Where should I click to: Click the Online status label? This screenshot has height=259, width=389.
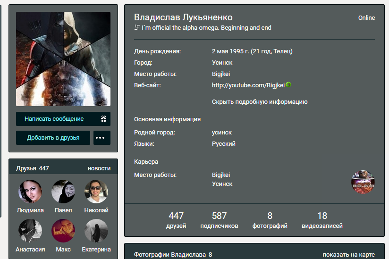[x=366, y=18]
